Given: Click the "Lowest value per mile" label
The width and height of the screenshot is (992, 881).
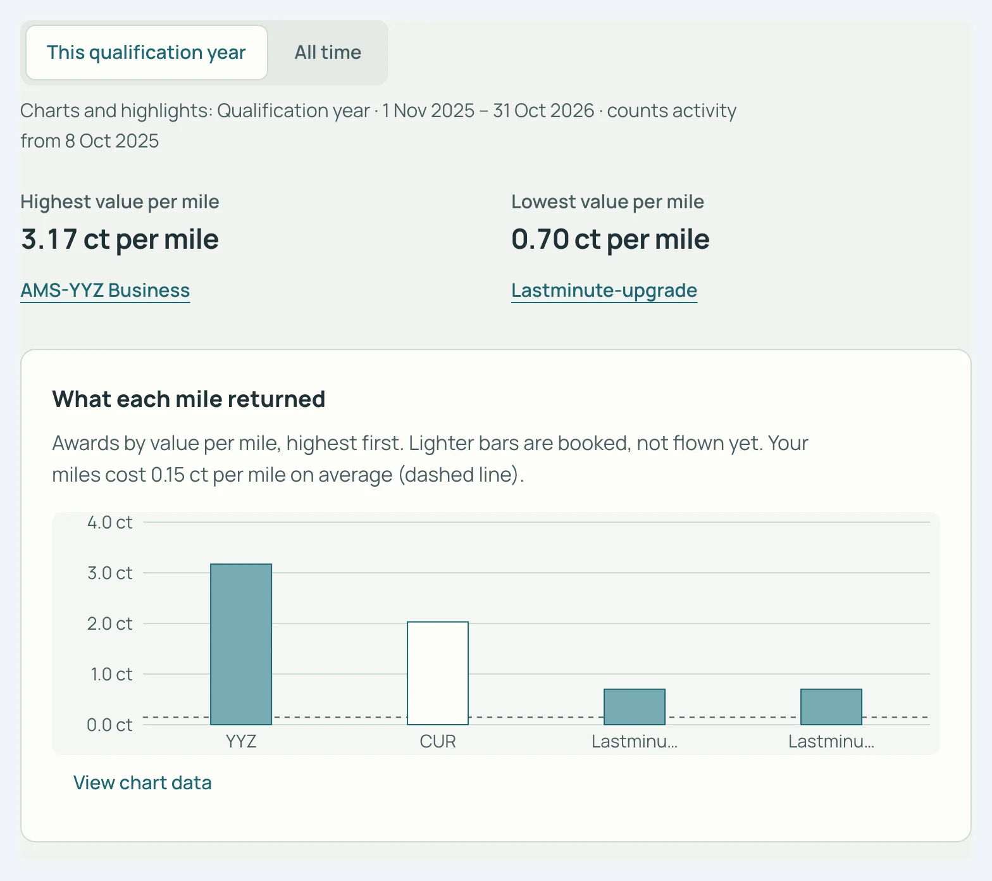Looking at the screenshot, I should click(607, 202).
